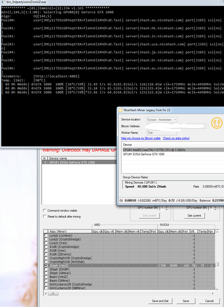The width and height of the screenshot is (224, 307).
Task: Click the Worker Name field
Action: 162,133
